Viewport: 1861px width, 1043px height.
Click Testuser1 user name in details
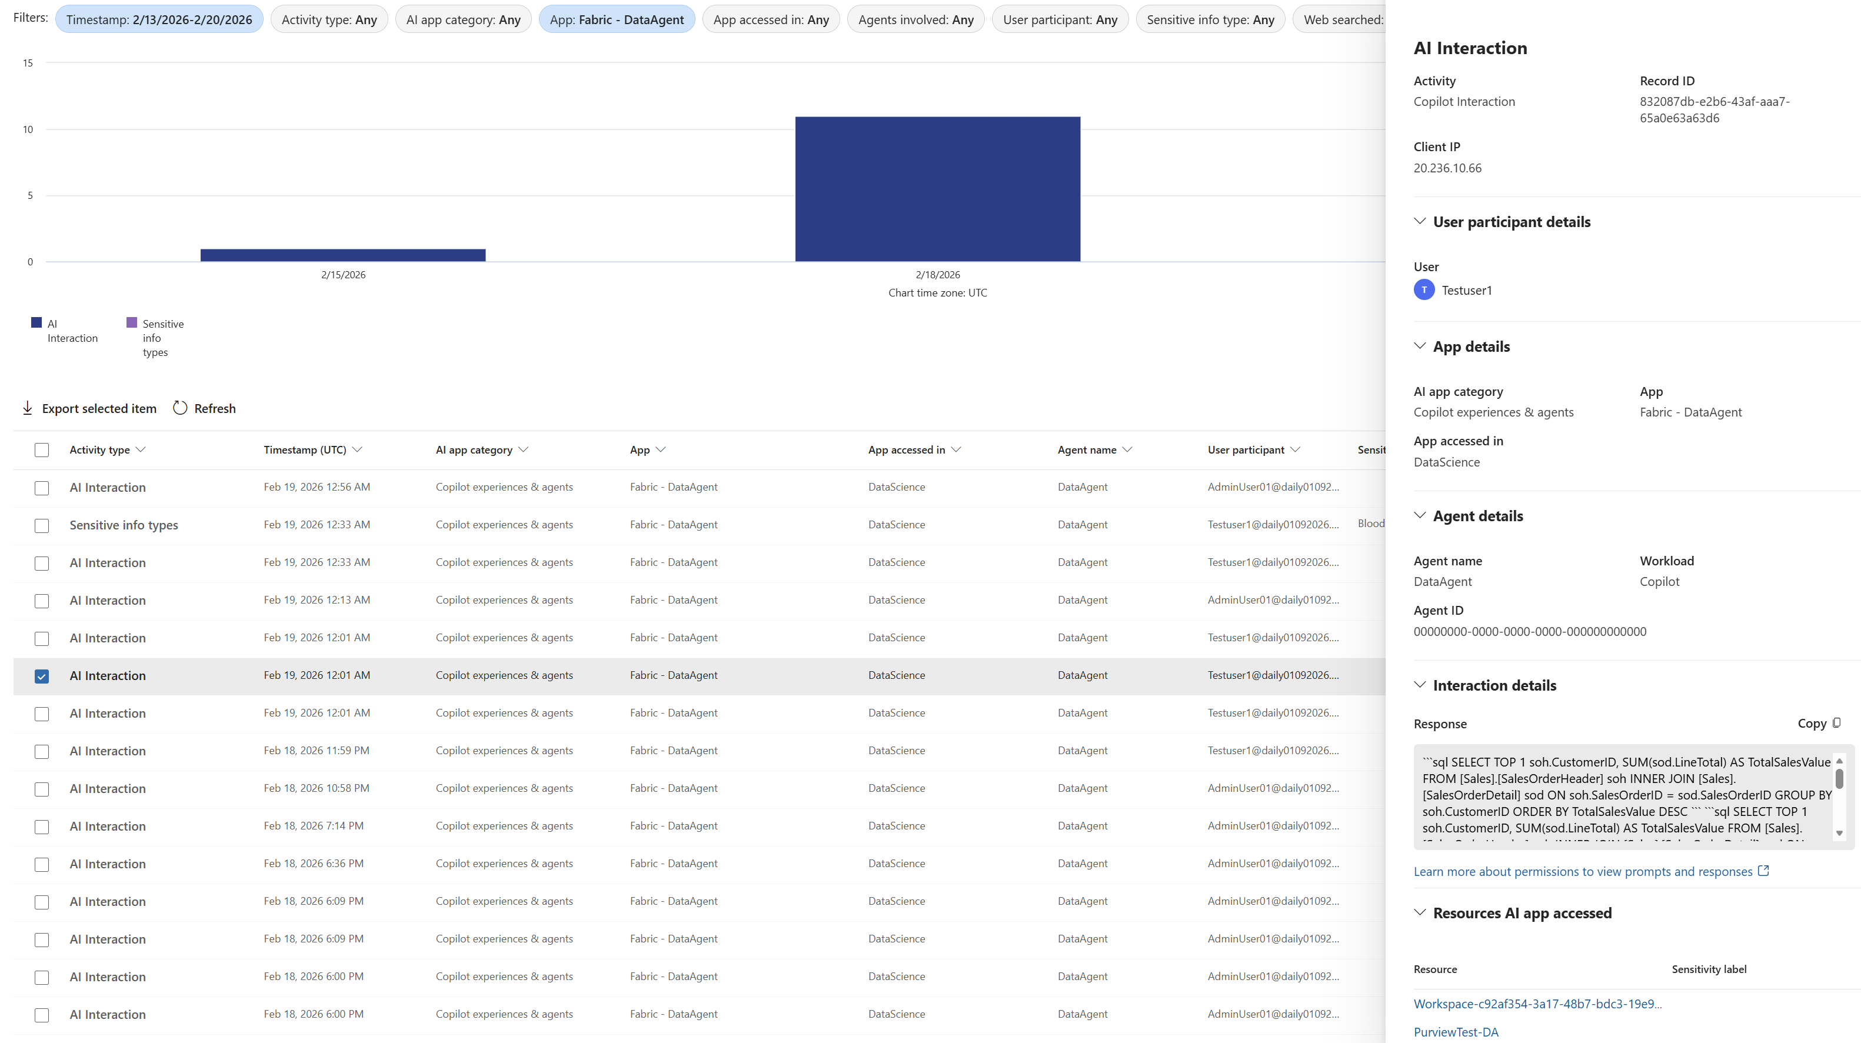pyautogui.click(x=1467, y=289)
